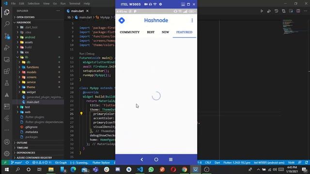This screenshot has width=310, height=174.
Task: Open Remote Explorer in activity bar
Action: (7, 59)
